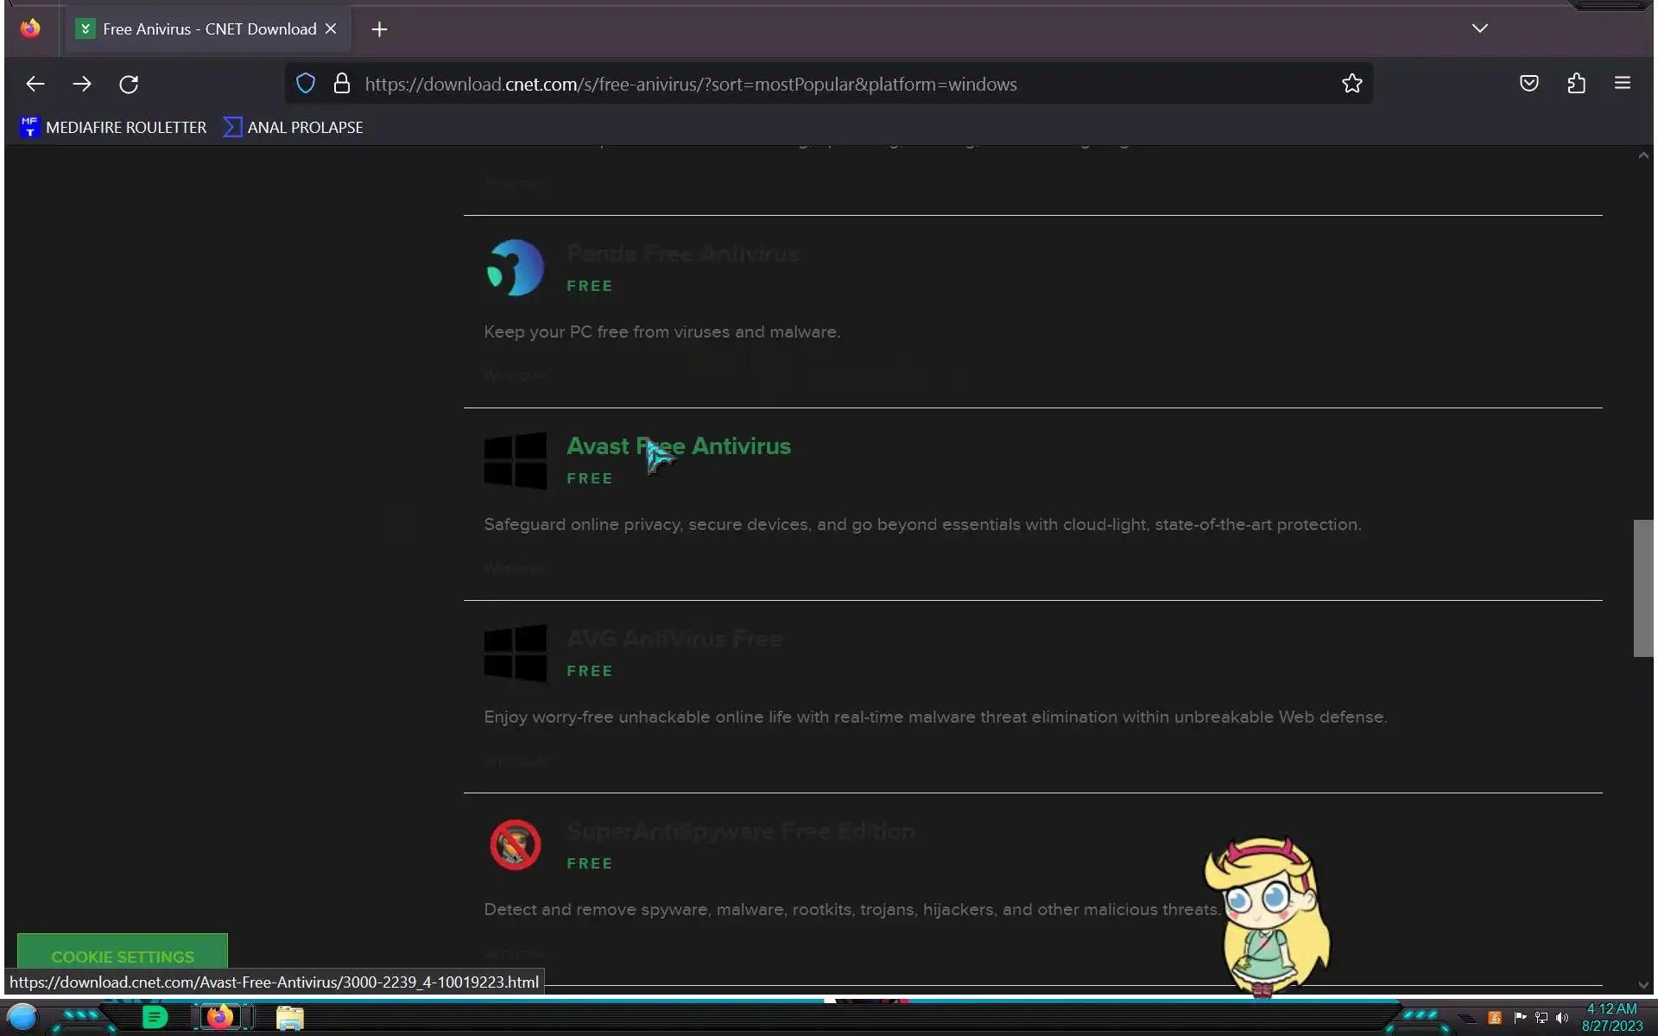Screen dimensions: 1658x1036
Task: Select the Free Anivirus CNET Download tab
Action: 207,29
